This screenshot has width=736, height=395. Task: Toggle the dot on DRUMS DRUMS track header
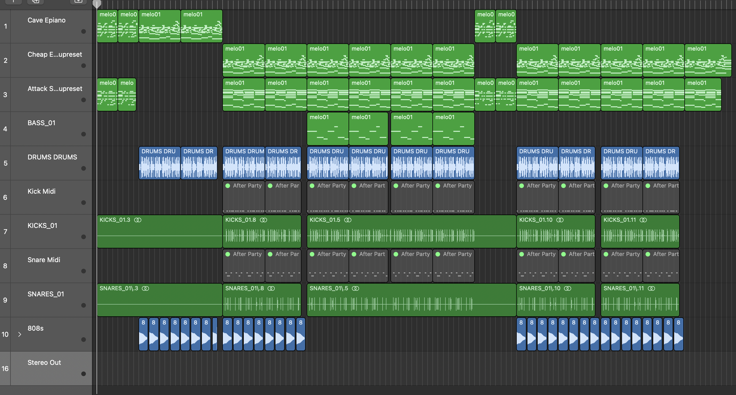pos(83,168)
